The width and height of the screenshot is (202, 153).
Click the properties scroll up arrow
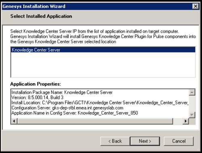192,92
